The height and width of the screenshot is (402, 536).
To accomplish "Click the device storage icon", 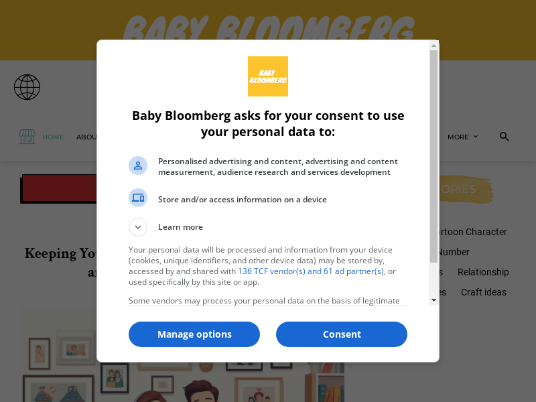I will coord(138,198).
